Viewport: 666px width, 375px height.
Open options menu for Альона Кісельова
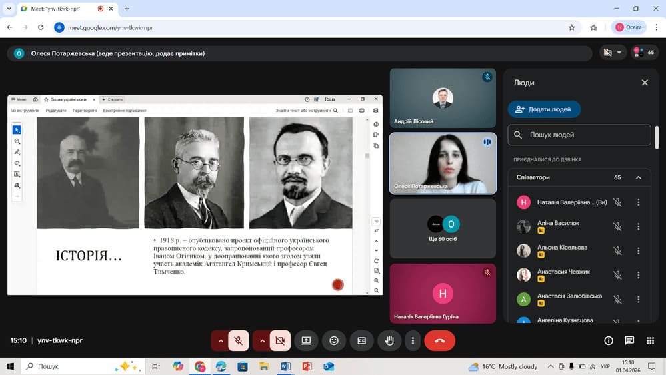pyautogui.click(x=638, y=250)
